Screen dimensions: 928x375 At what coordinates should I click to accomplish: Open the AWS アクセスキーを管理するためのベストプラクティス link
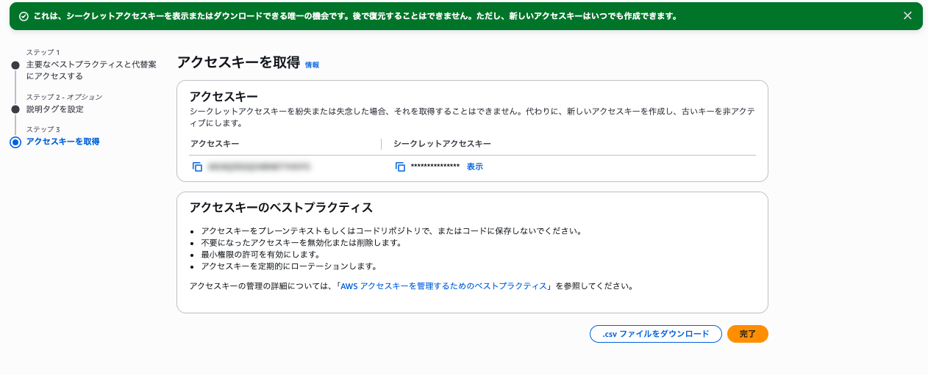[x=443, y=286]
